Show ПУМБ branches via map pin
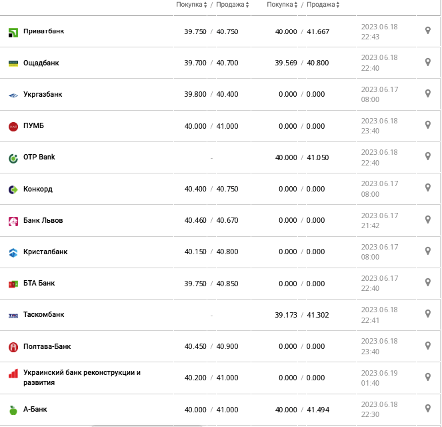 point(428,125)
